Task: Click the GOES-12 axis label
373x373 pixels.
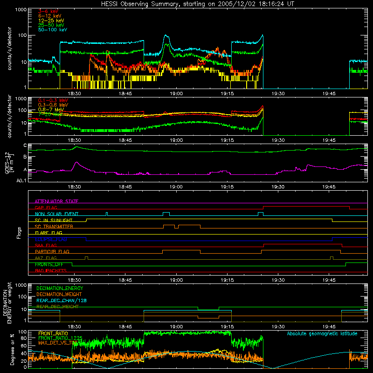Action: (x=9, y=163)
